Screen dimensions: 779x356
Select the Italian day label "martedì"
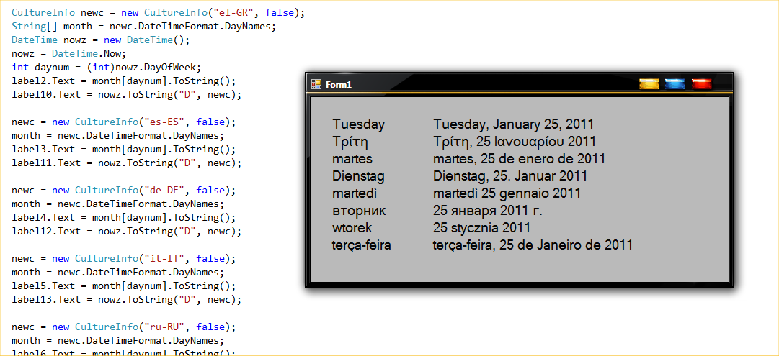click(x=355, y=193)
